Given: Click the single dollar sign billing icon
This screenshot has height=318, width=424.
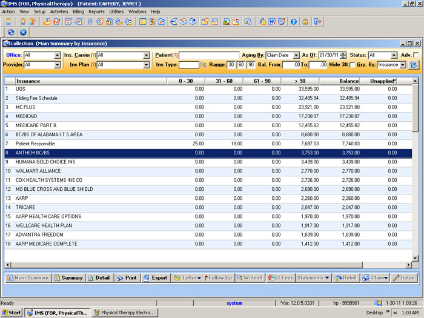Looking at the screenshot, I should click(90, 22).
